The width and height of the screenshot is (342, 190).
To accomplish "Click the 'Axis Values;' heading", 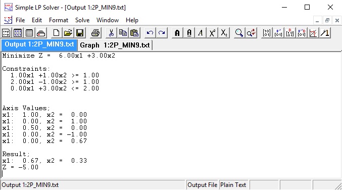I will [26, 108].
